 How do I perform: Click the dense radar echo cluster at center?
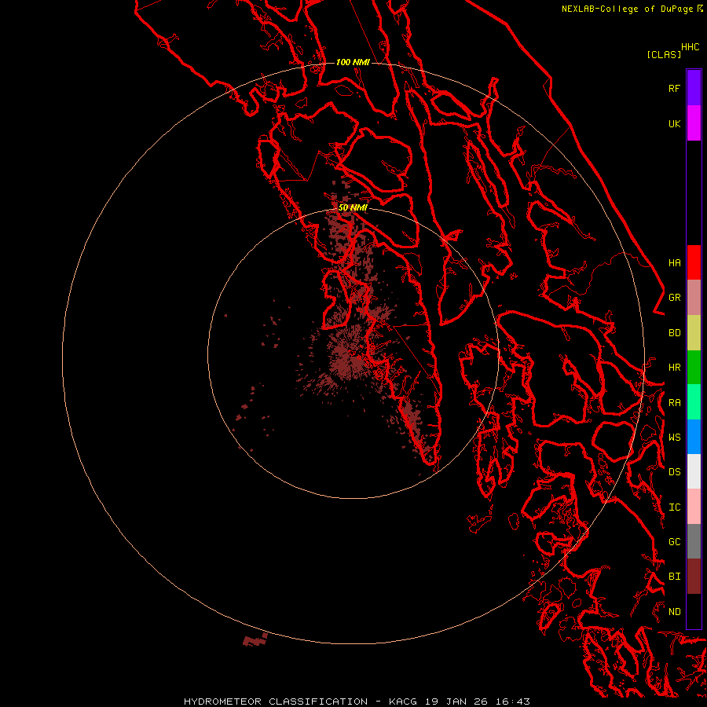(346, 357)
